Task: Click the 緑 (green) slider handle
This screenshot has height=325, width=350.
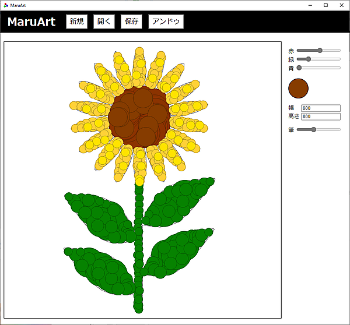Action: tap(309, 59)
